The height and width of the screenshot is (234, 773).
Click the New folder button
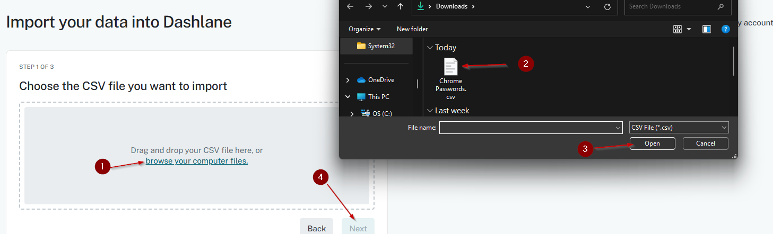pos(412,29)
